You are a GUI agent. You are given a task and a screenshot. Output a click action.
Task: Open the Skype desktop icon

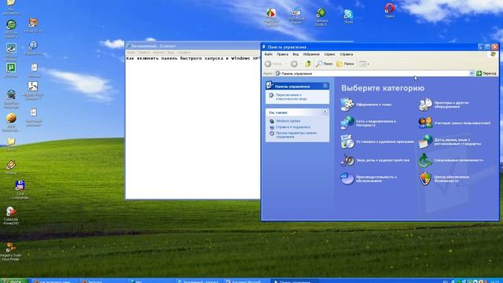[348, 16]
